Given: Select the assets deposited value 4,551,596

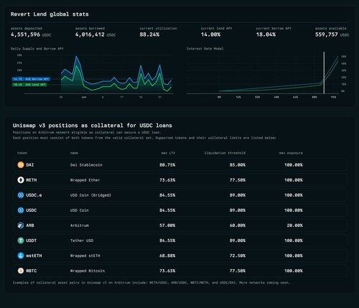Looking at the screenshot, I should tap(25, 34).
